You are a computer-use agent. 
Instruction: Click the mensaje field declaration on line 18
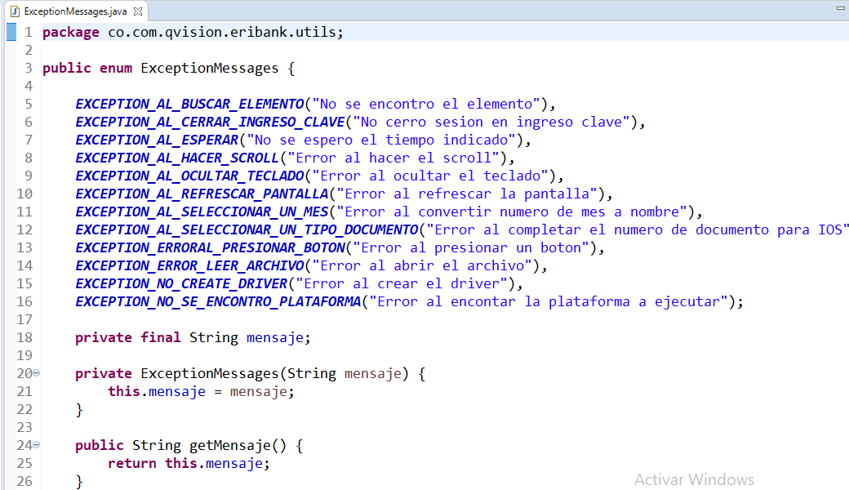pos(275,337)
